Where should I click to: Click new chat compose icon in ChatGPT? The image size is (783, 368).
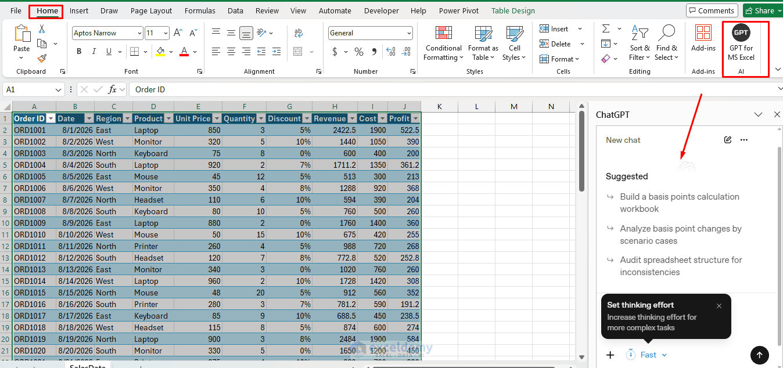click(728, 140)
